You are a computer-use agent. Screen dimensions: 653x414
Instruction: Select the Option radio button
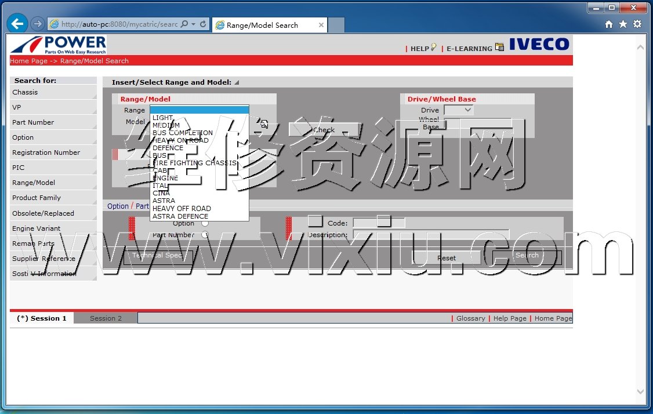(205, 223)
